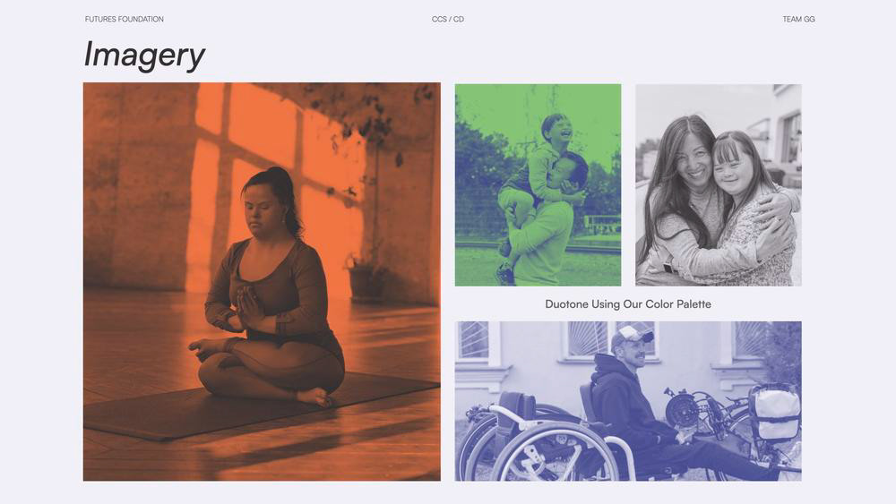
Task: Click the meditating woman's pressed hands
Action: tap(247, 307)
